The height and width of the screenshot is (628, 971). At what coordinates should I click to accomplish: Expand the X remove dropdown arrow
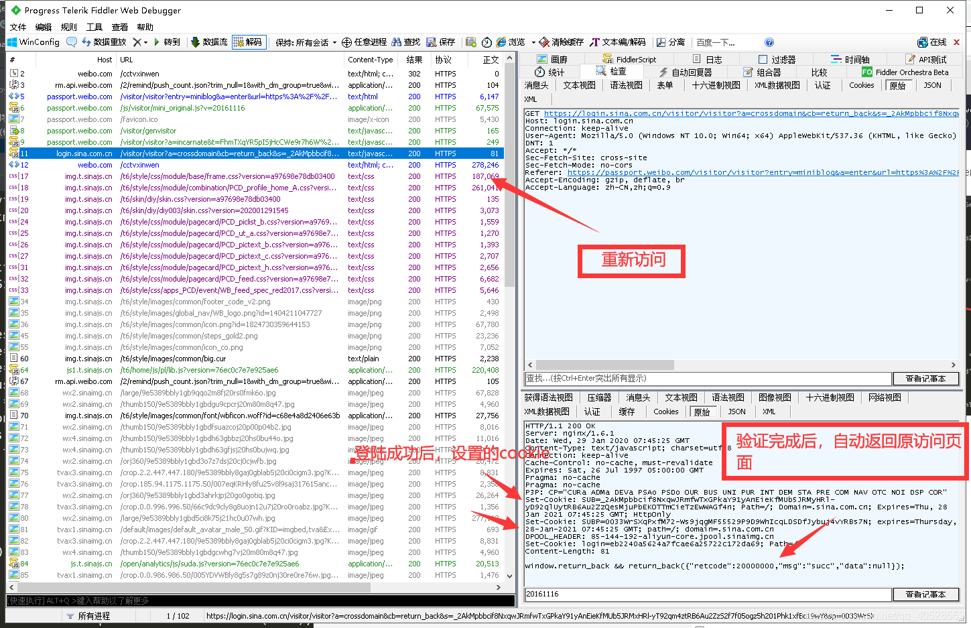[145, 42]
